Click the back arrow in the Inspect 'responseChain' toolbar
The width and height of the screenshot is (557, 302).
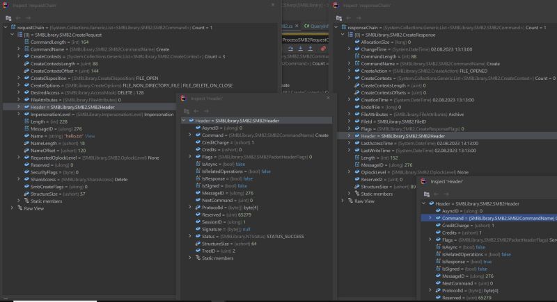click(349, 18)
